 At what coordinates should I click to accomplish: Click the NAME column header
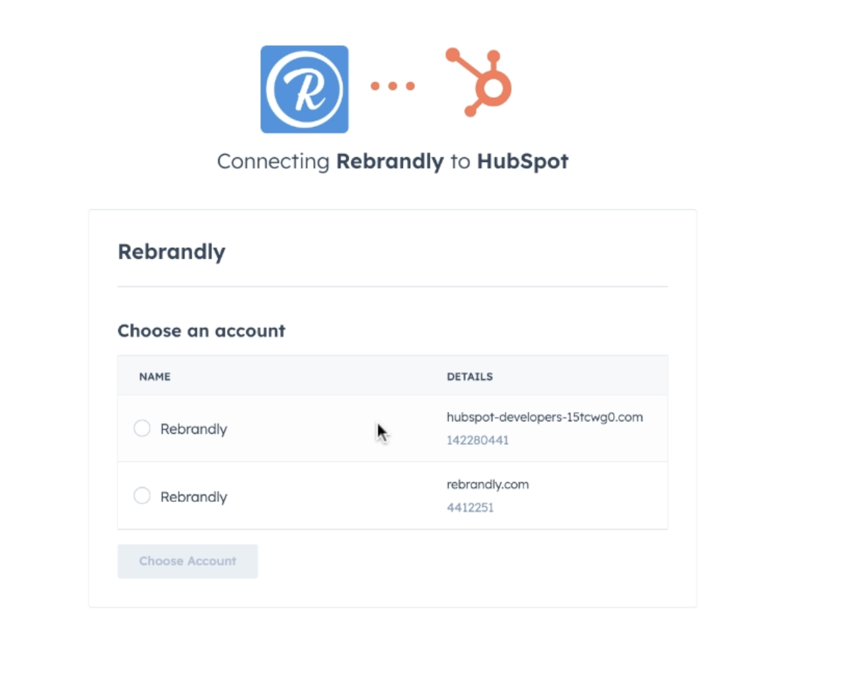coord(155,377)
